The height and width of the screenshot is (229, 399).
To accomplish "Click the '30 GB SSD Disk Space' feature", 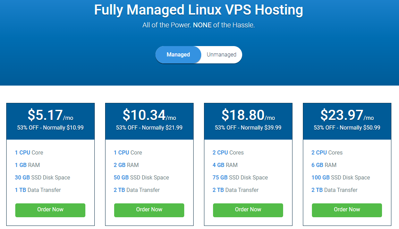I will pos(42,177).
